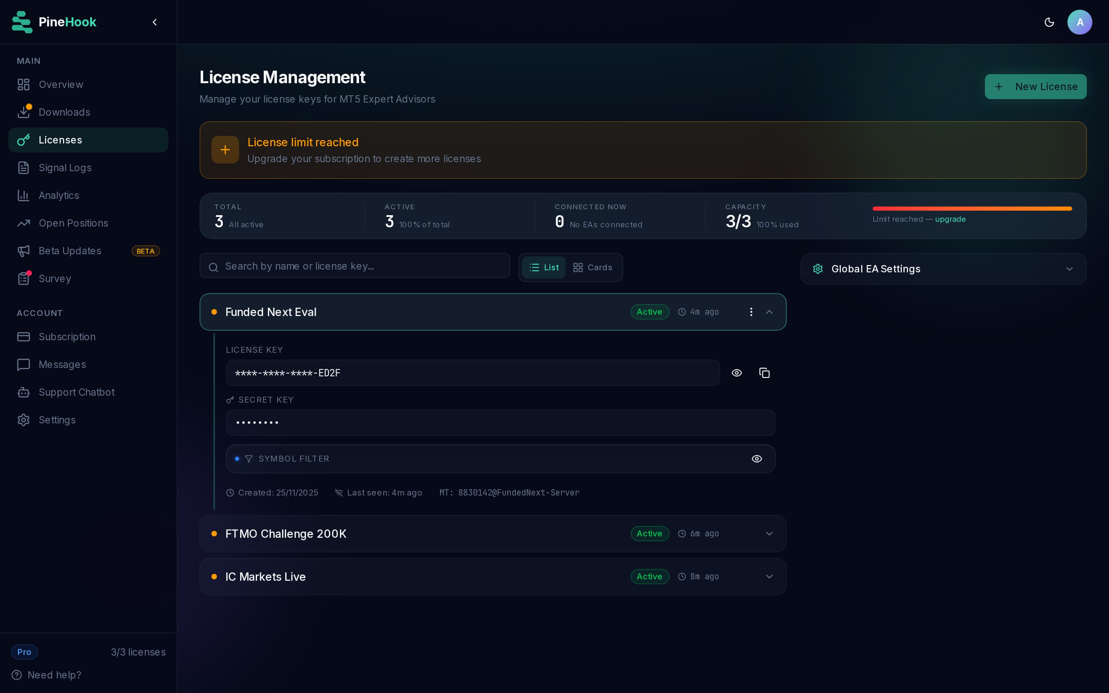Click the Support Chatbot robot icon
This screenshot has width=1109, height=693.
coord(23,392)
